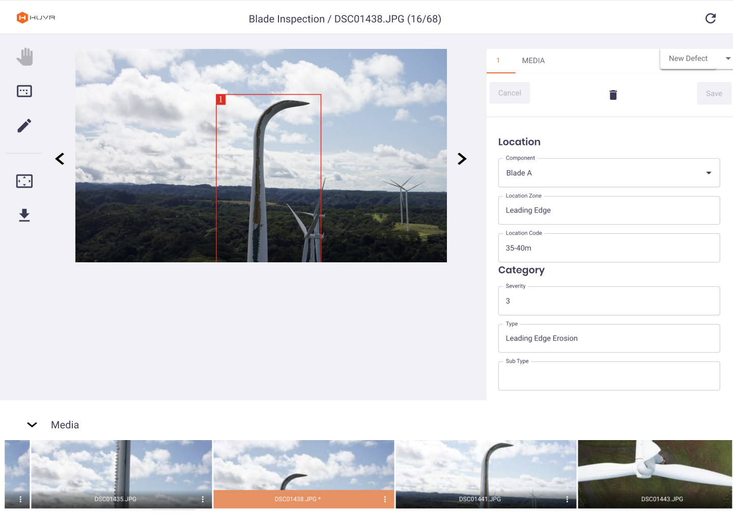This screenshot has height=518, width=733.
Task: Edit the Location Code field
Action: tap(609, 248)
